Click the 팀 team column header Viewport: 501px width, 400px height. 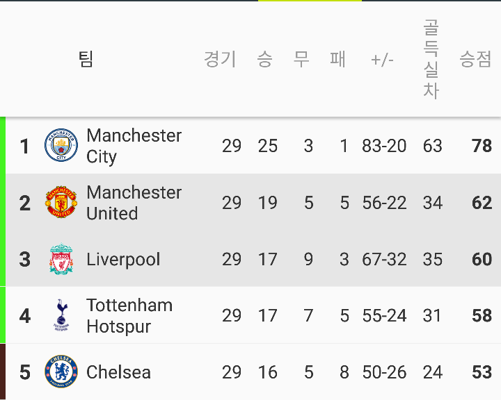(x=86, y=59)
